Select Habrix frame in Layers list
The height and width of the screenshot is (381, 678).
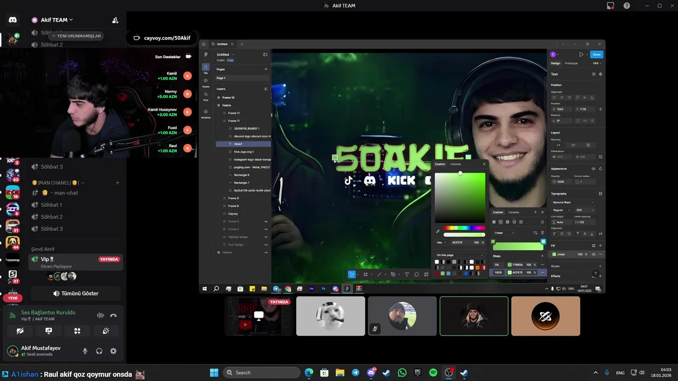pyautogui.click(x=227, y=105)
